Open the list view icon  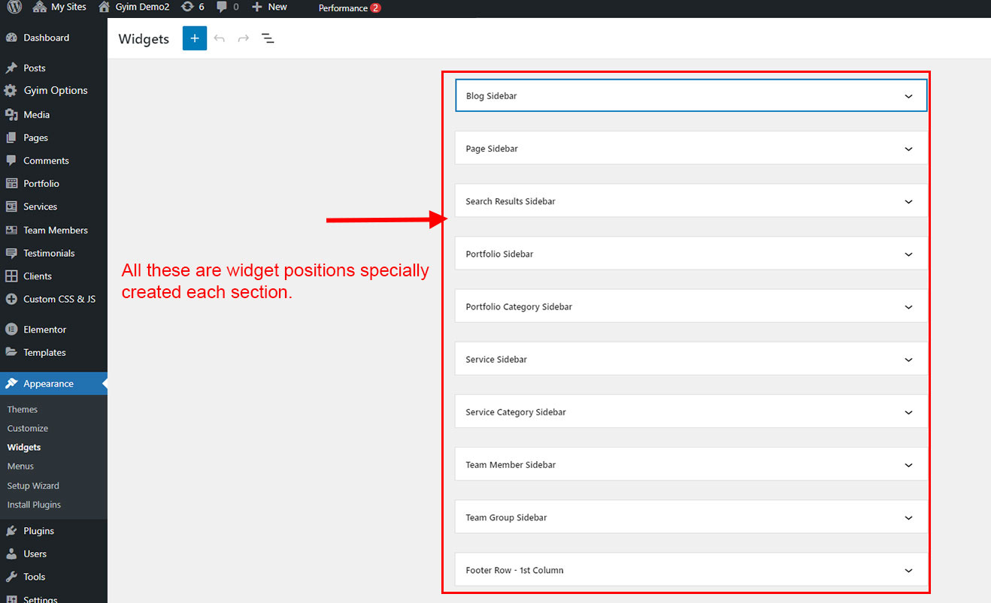[x=268, y=38]
